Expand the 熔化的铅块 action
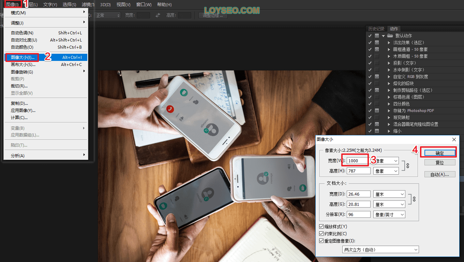Screen dimensions: 464x262 point(389,83)
